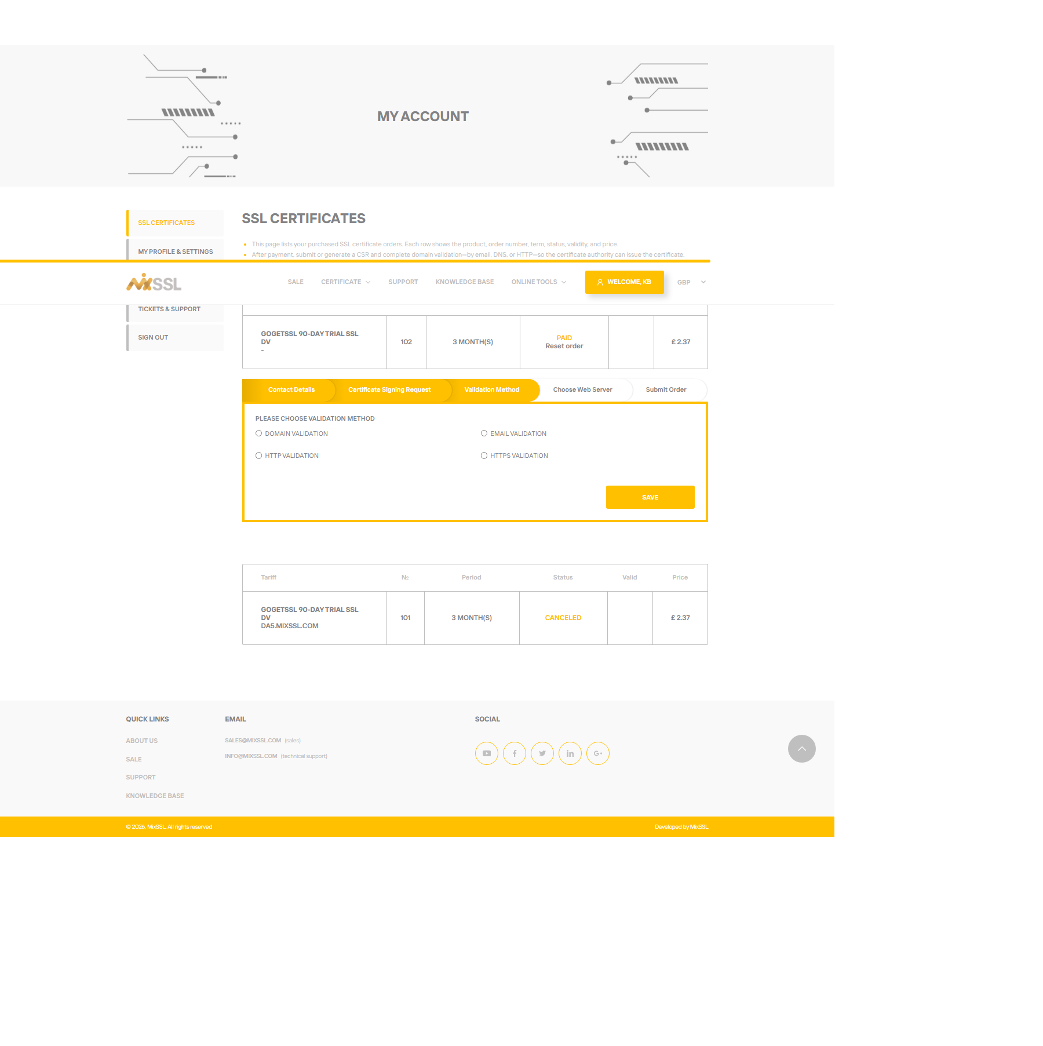
Task: Click 3 MONTH(S) period for order 101
Action: (472, 618)
